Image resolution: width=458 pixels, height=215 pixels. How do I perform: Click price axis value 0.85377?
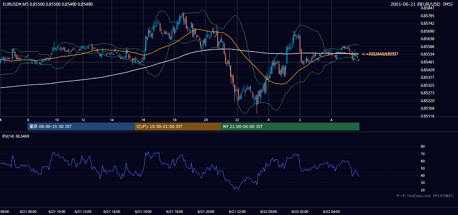coord(428,77)
